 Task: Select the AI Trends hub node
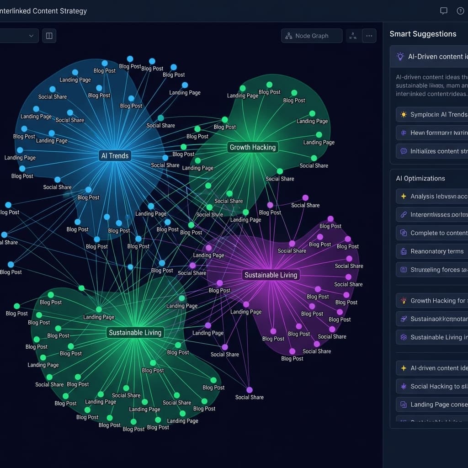point(115,156)
